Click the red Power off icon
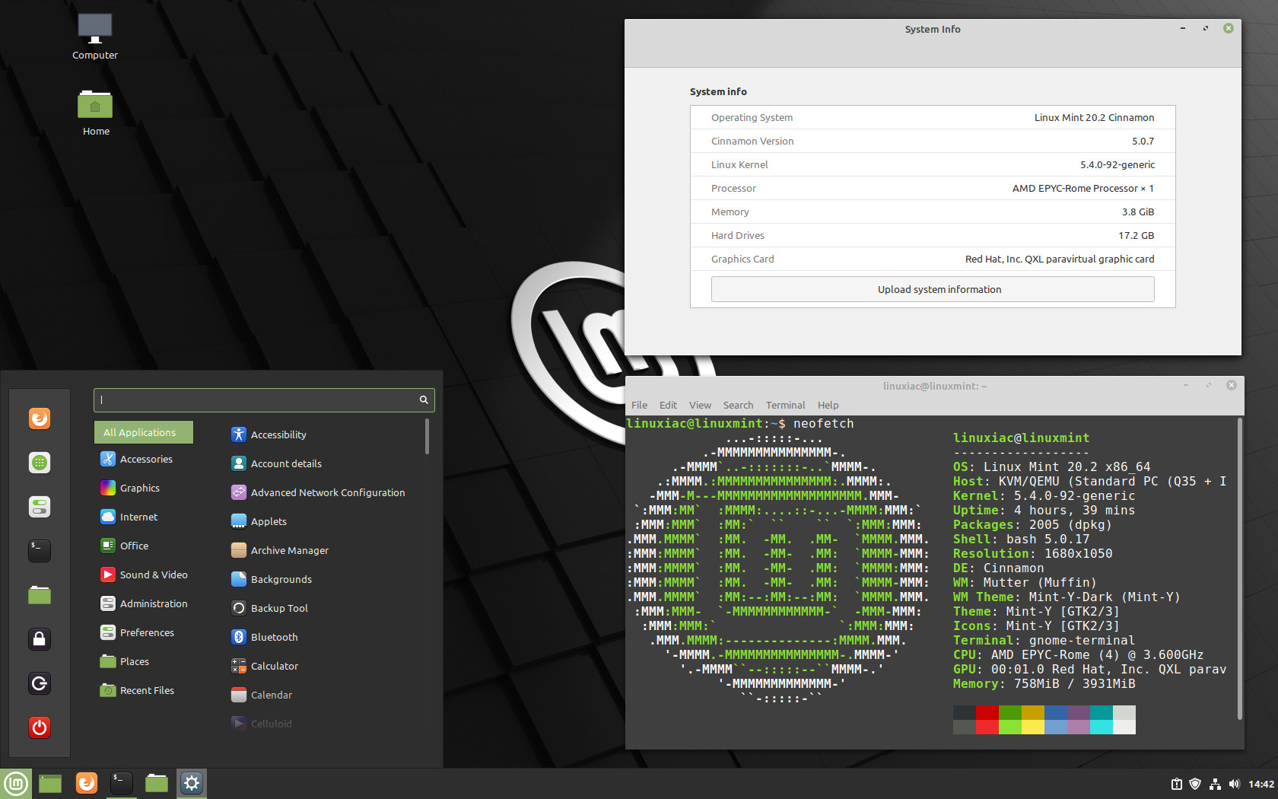This screenshot has height=799, width=1278. click(40, 727)
